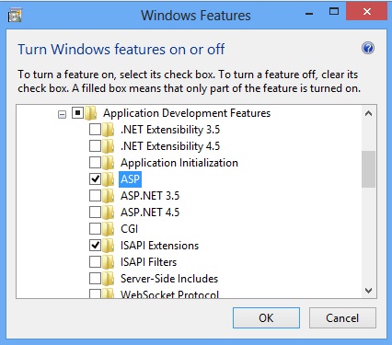Check the ISAPI Filters checkbox
The image size is (392, 345).
(x=95, y=262)
